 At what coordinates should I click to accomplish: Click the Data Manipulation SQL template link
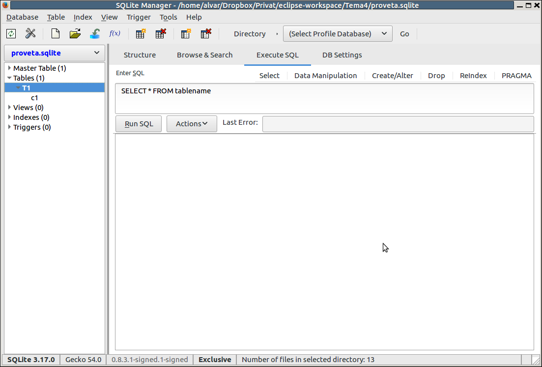tap(325, 76)
